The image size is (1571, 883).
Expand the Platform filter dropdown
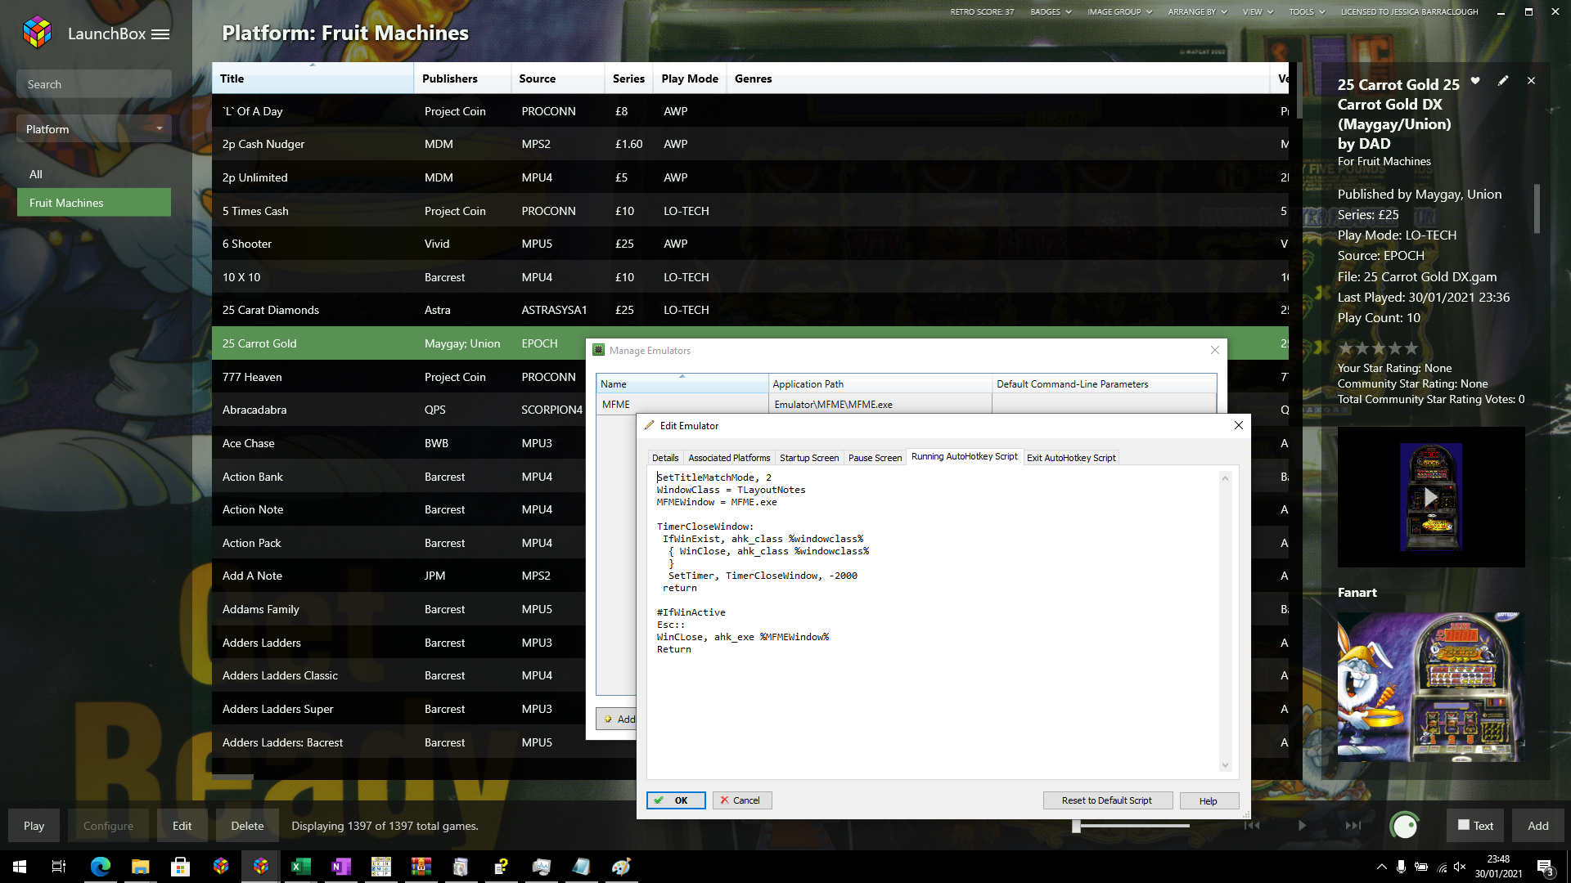coord(94,129)
